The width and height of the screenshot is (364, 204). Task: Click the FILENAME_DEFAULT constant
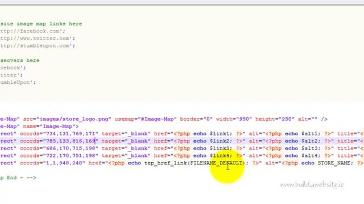216,163
